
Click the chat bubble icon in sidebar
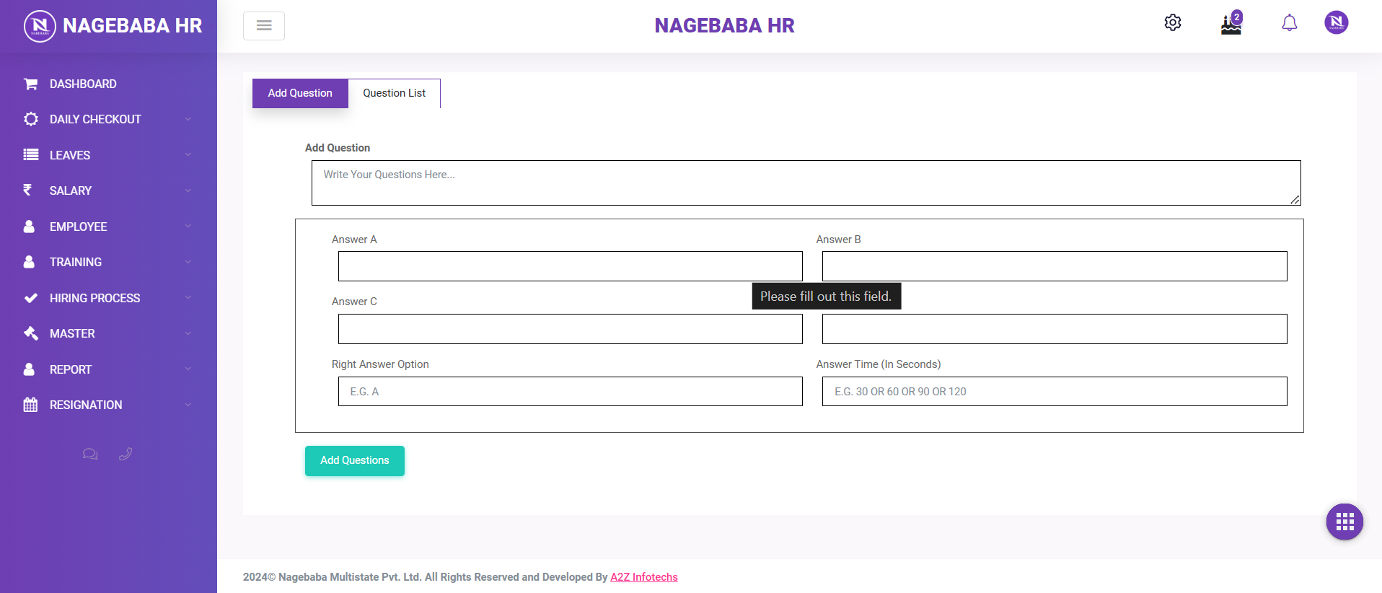point(90,454)
